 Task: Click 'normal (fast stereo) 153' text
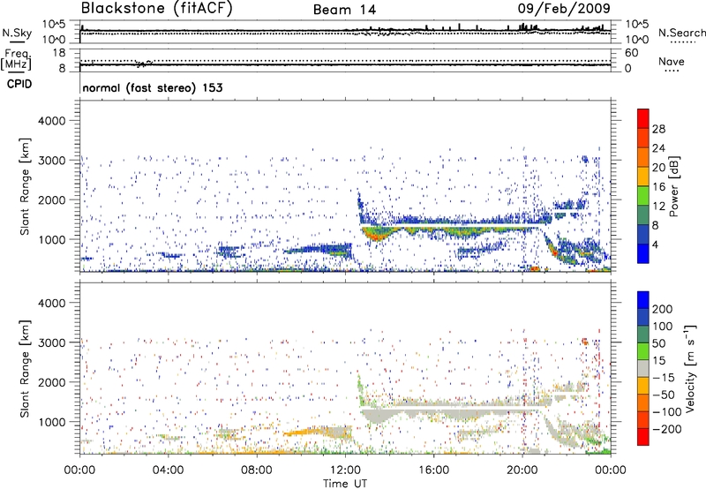[153, 87]
